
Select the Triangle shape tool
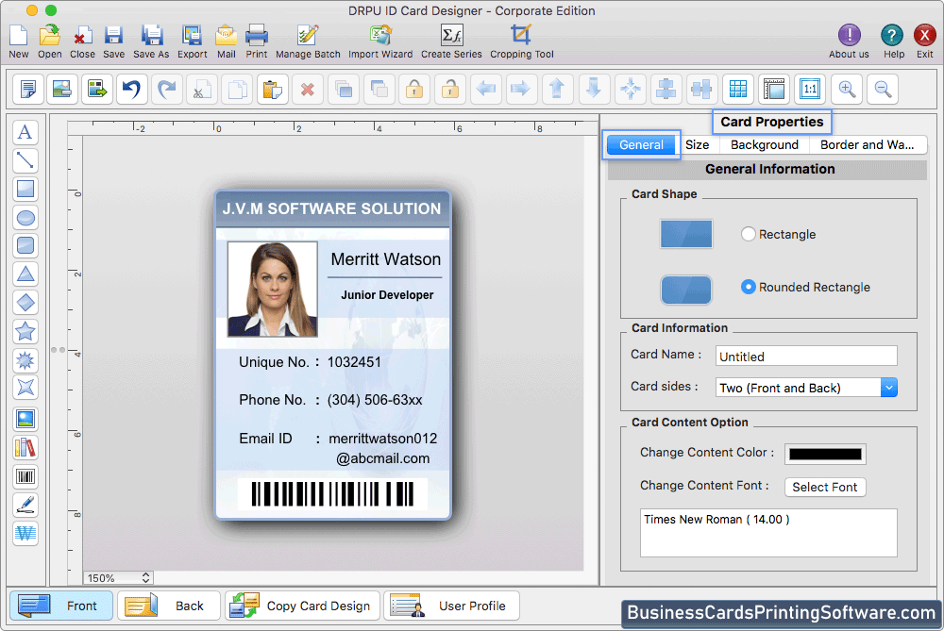click(25, 274)
